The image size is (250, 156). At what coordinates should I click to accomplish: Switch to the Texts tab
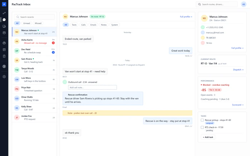pyautogui.click(x=74, y=25)
